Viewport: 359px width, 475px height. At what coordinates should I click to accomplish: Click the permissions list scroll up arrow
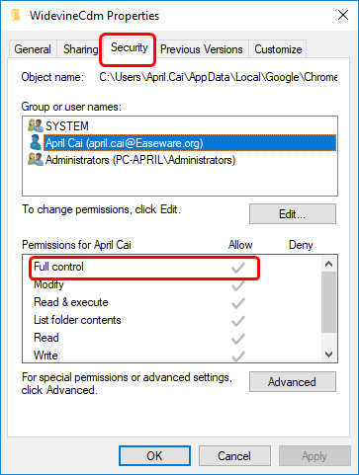[x=328, y=264]
